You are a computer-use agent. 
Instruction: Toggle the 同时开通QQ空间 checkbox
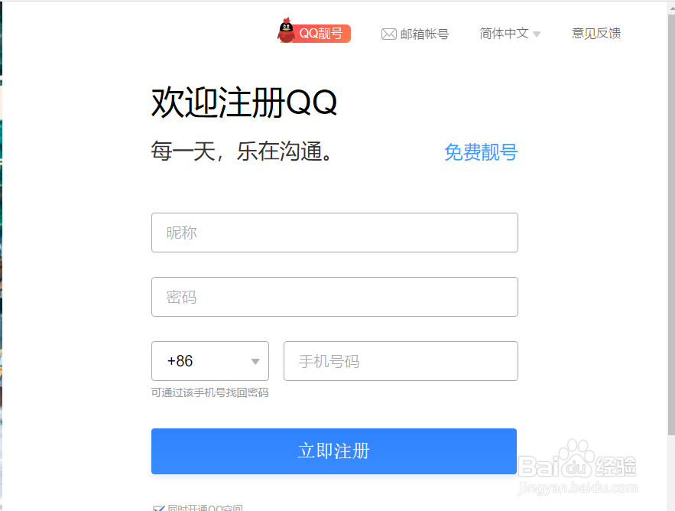pyautogui.click(x=159, y=508)
